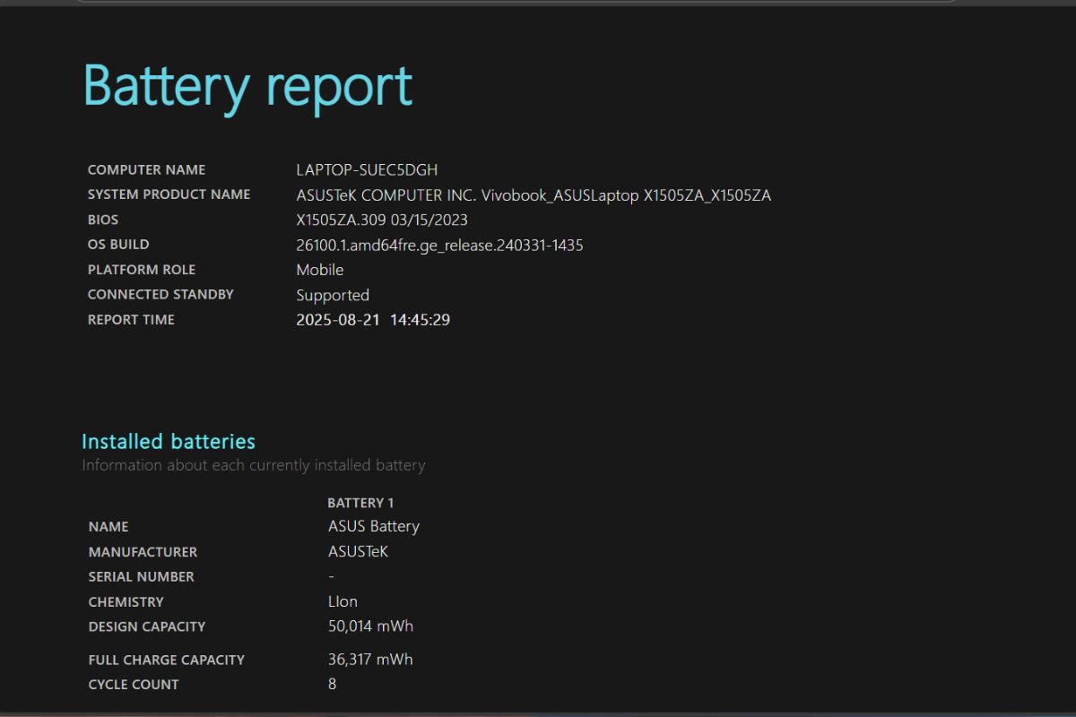Click the chemistry value LIon
This screenshot has width=1076, height=717.
coord(343,601)
